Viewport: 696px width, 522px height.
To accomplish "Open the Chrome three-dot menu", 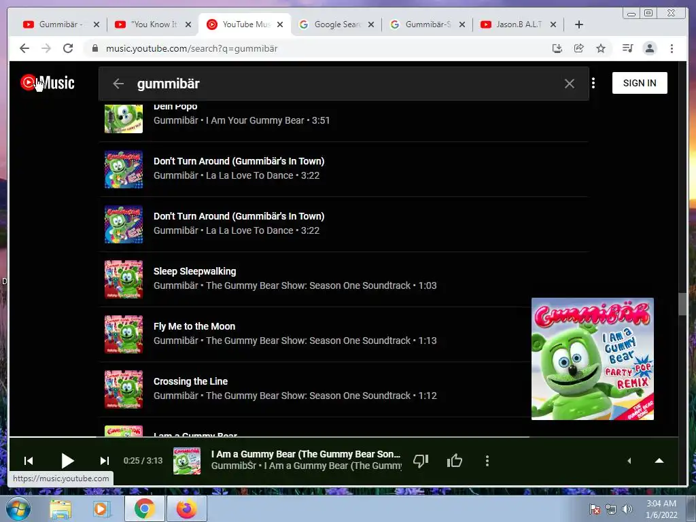I will coord(672,48).
